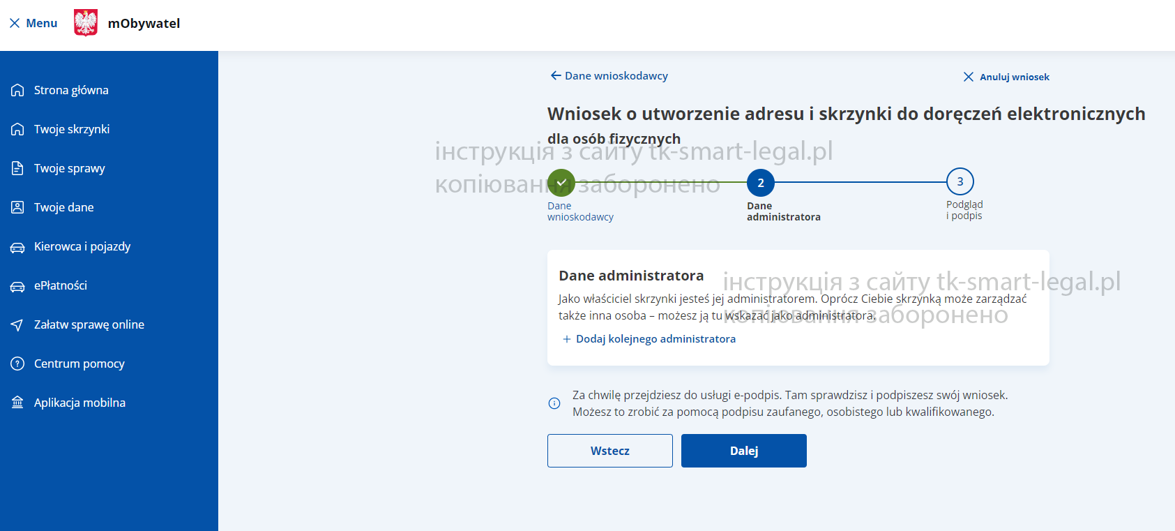This screenshot has height=531, width=1175.
Task: Click the Polish eagle emblem logo
Action: point(86,23)
